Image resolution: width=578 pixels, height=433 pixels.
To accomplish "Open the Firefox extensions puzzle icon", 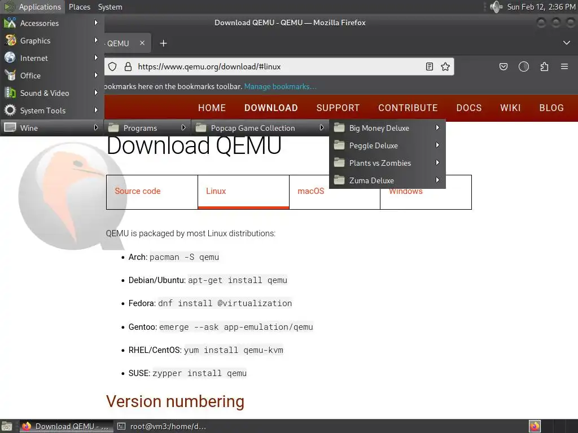I will coord(544,67).
